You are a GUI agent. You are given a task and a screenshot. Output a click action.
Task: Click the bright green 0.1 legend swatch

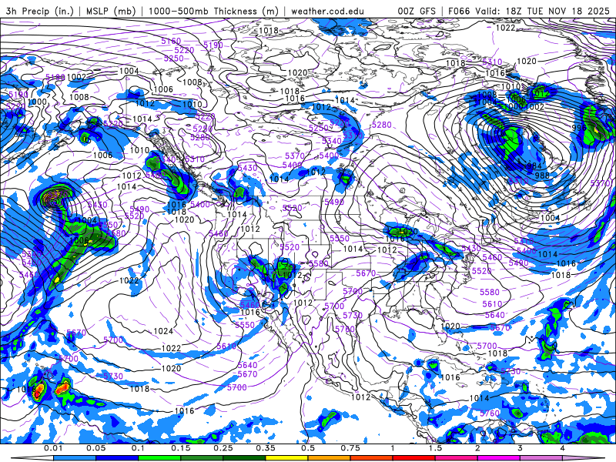pyautogui.click(x=159, y=458)
